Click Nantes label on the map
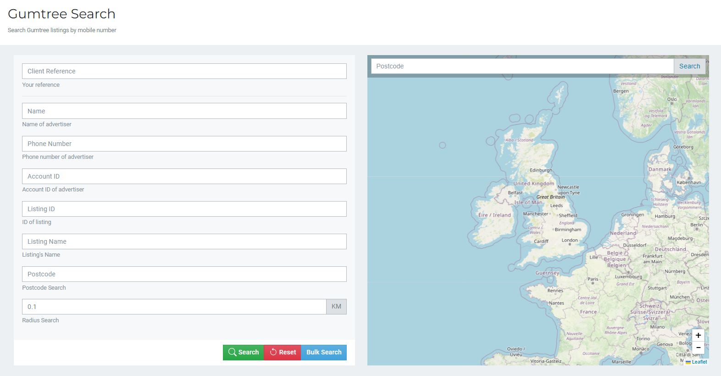 tap(556, 303)
